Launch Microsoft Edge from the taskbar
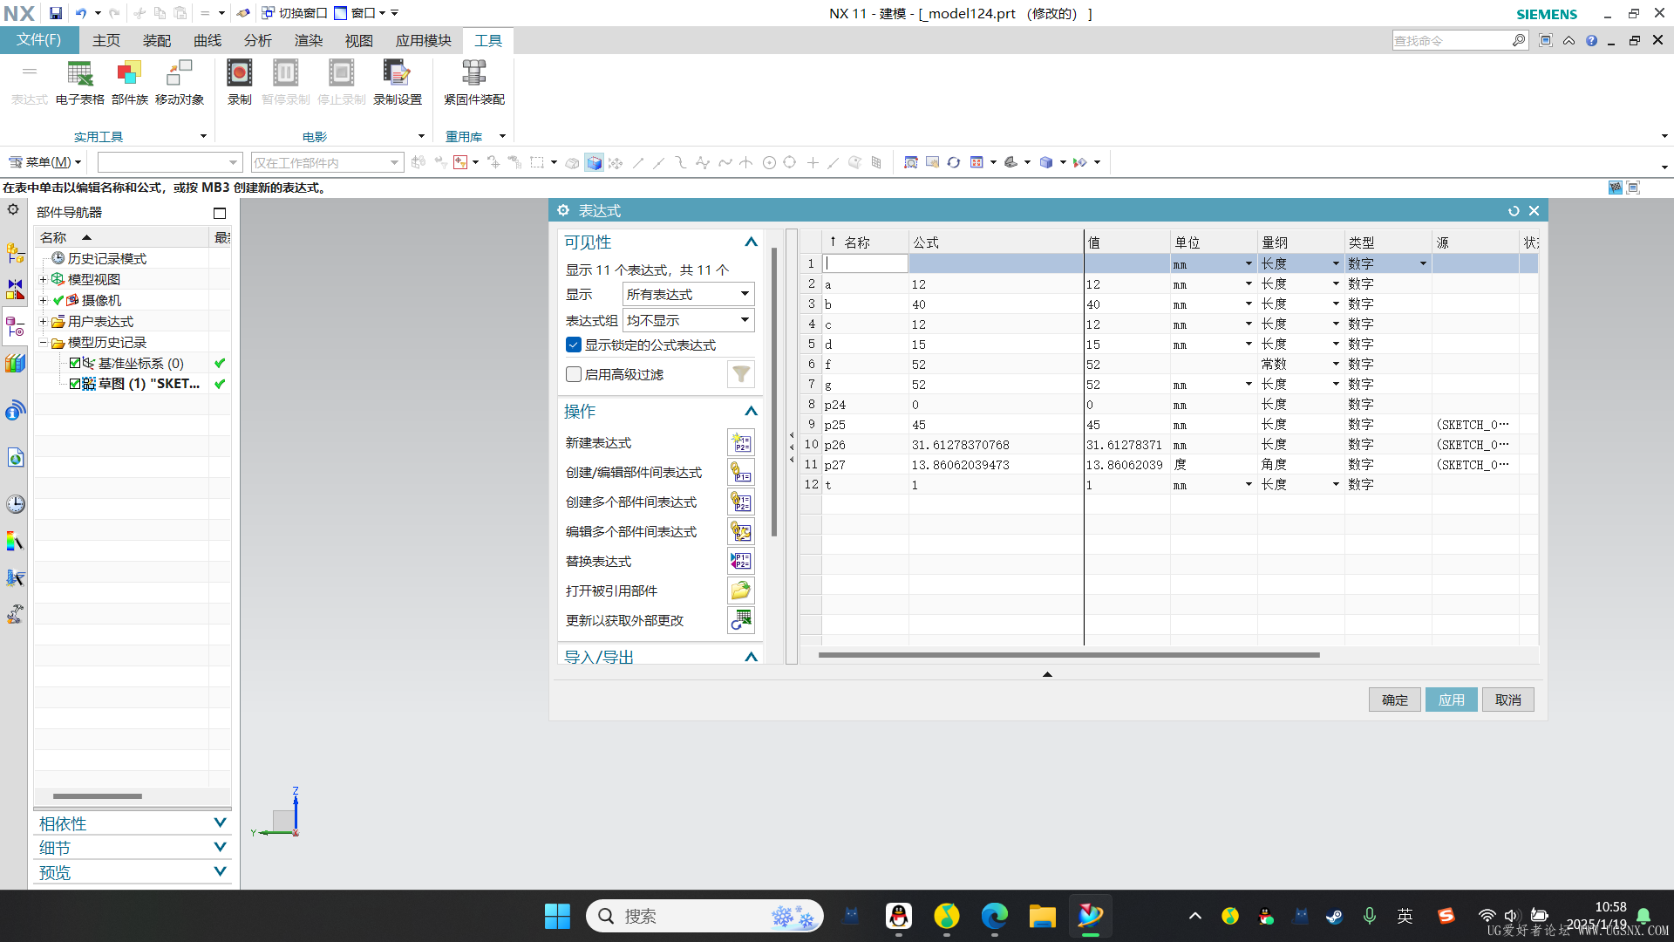The width and height of the screenshot is (1674, 942). (994, 916)
